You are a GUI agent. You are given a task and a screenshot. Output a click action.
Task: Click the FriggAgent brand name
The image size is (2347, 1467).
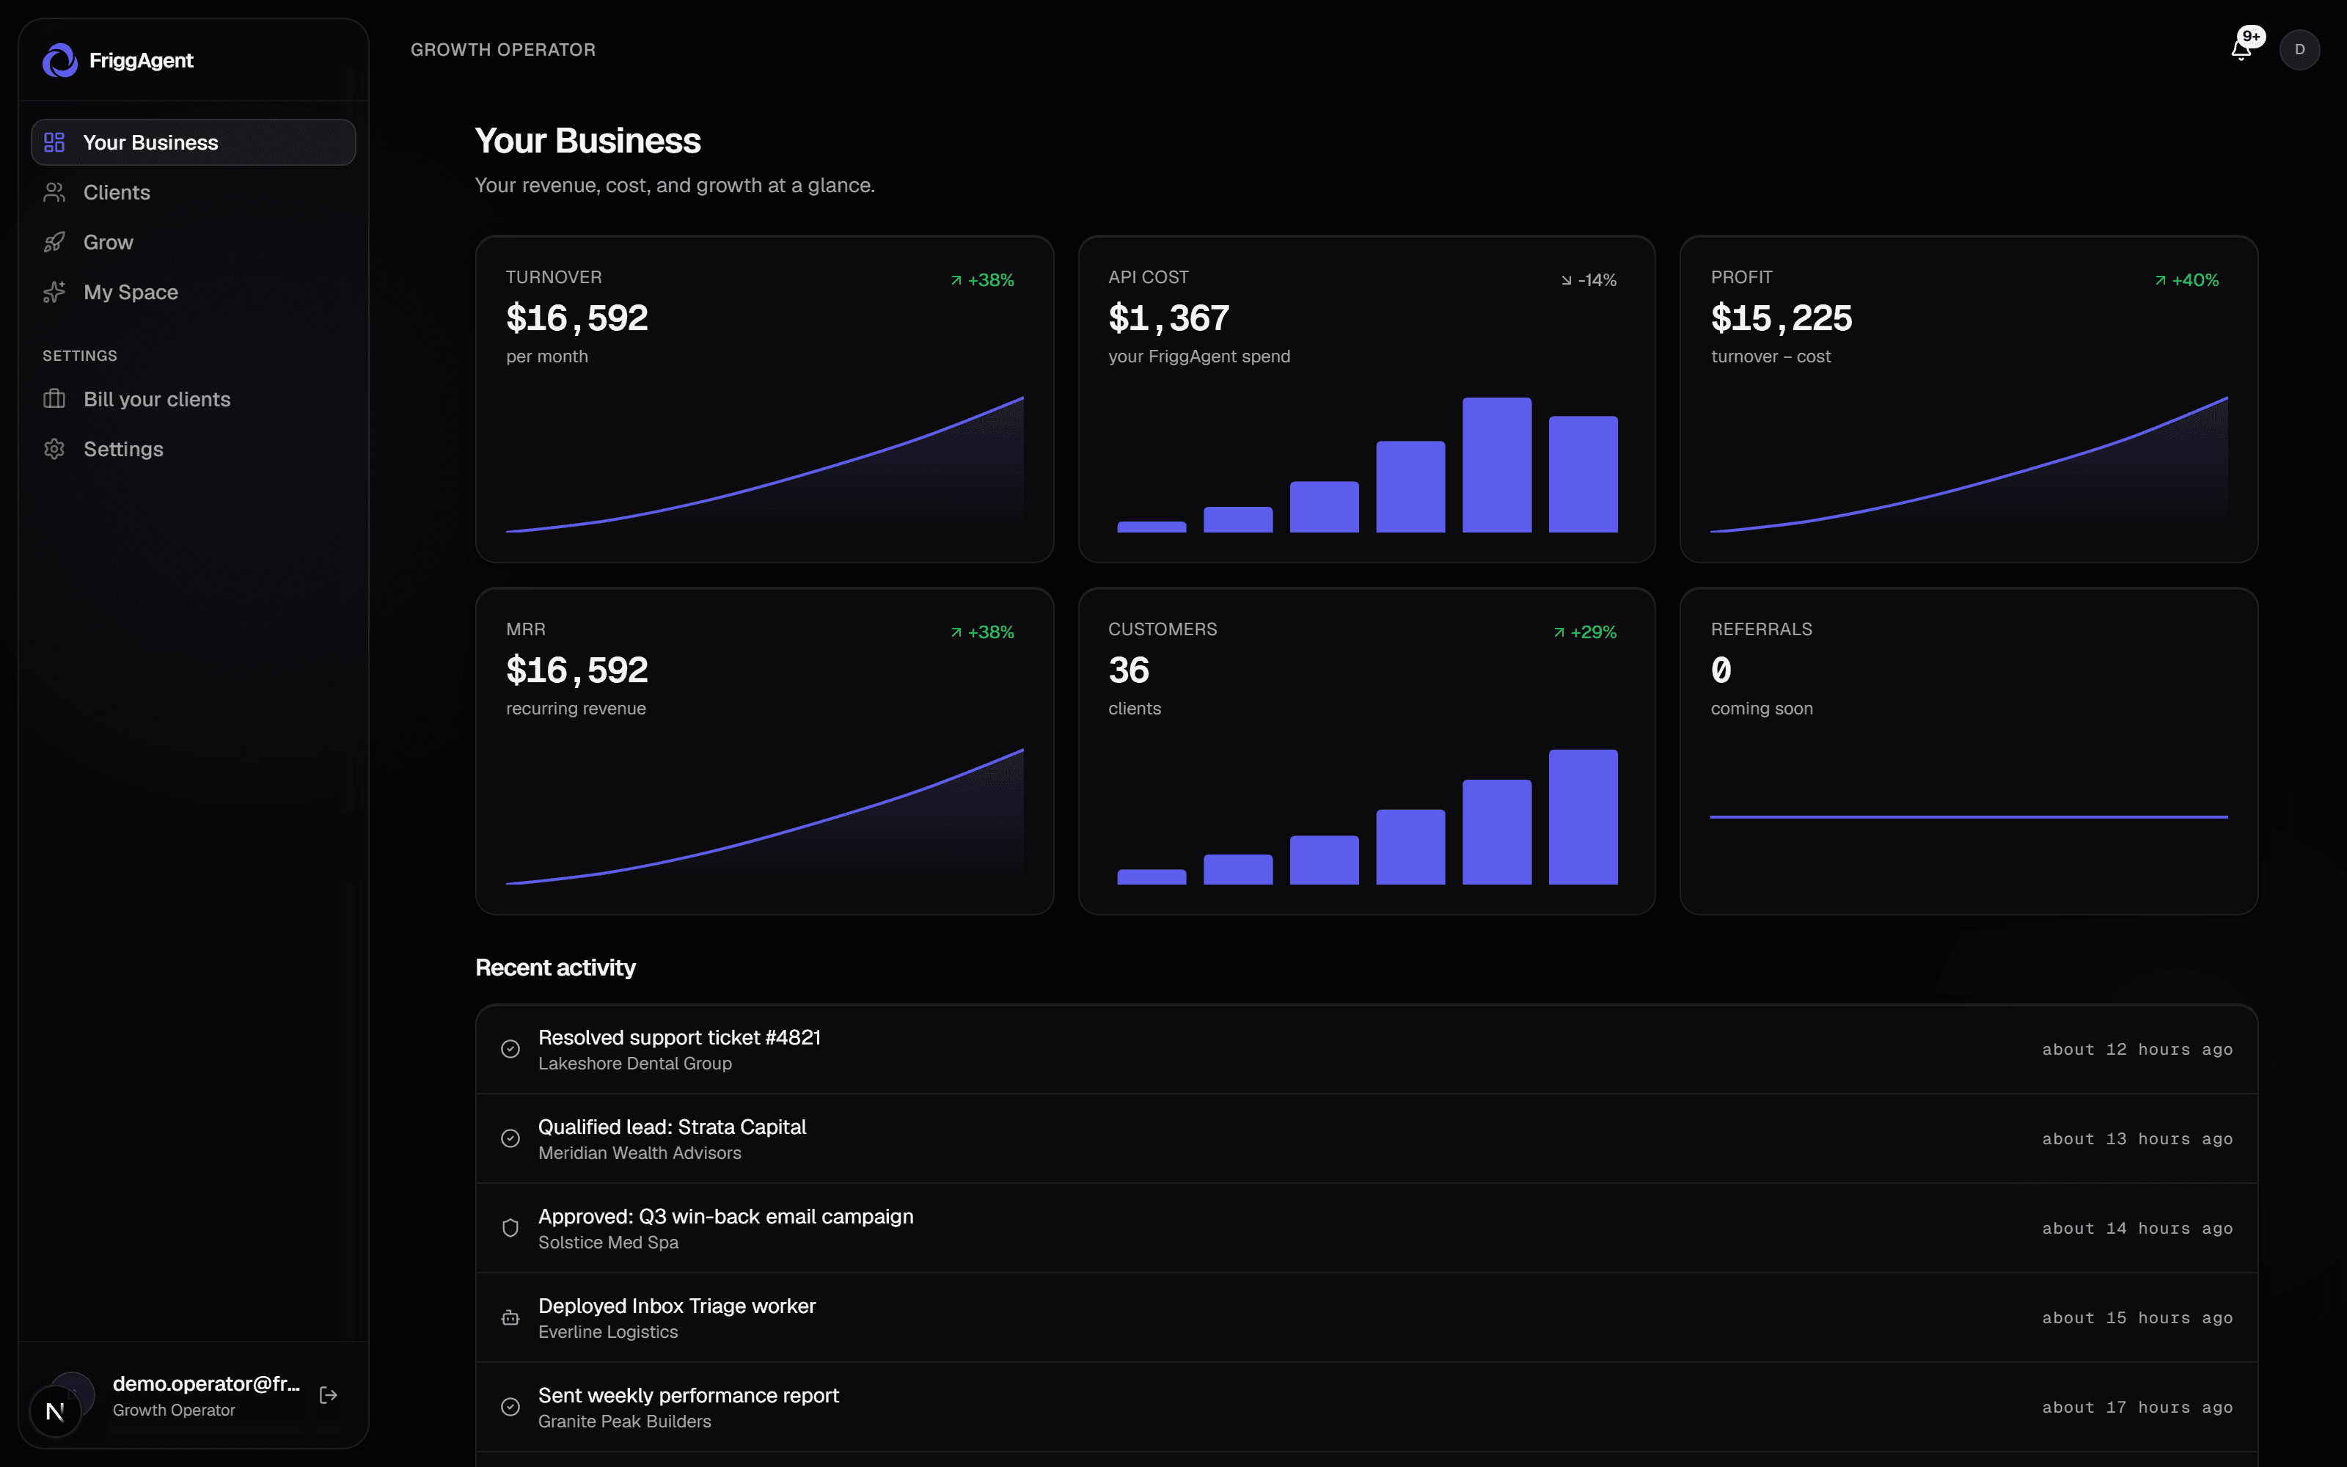142,60
